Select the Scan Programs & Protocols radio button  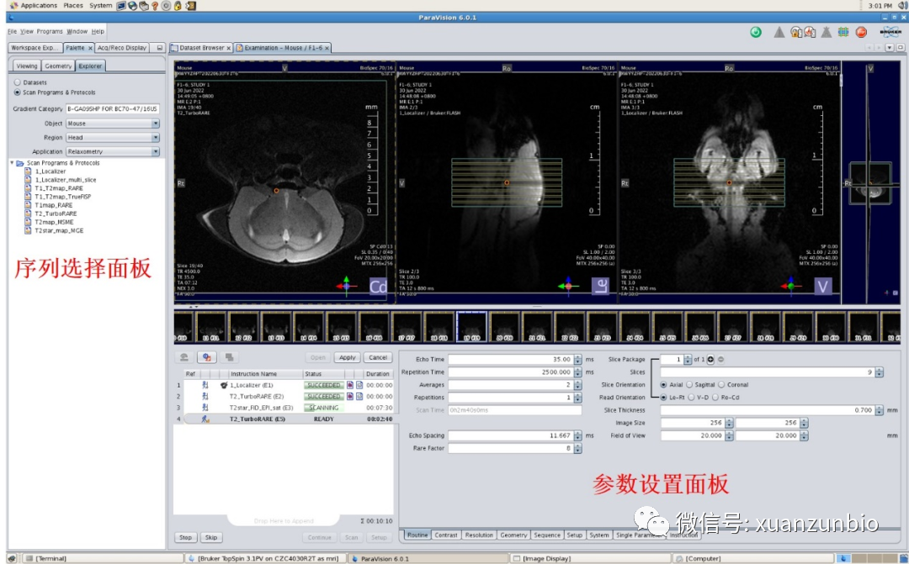click(x=18, y=92)
